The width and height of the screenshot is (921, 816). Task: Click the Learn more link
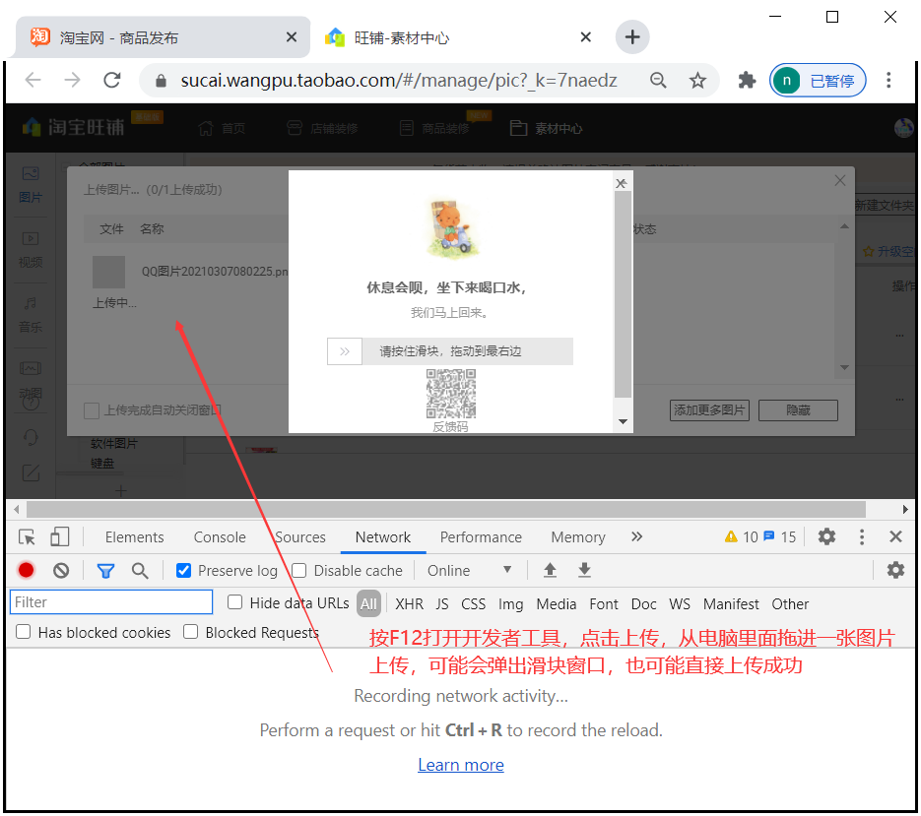point(460,765)
